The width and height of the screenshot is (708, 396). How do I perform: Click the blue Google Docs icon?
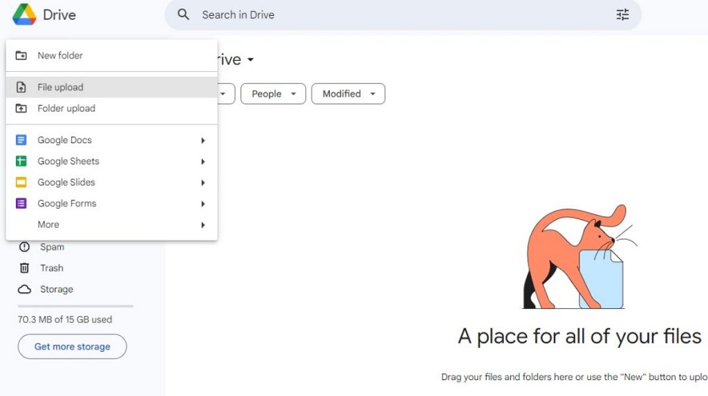tap(21, 140)
